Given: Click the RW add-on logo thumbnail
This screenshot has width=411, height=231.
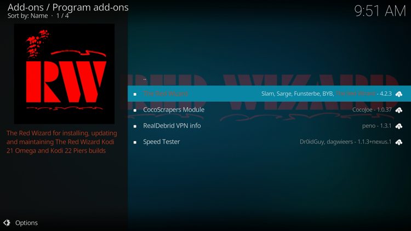Looking at the screenshot, I should (64, 73).
